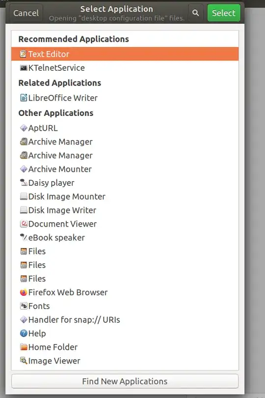The width and height of the screenshot is (265, 398).
Task: Click the LibreOffice Writer document icon
Action: pyautogui.click(x=24, y=98)
